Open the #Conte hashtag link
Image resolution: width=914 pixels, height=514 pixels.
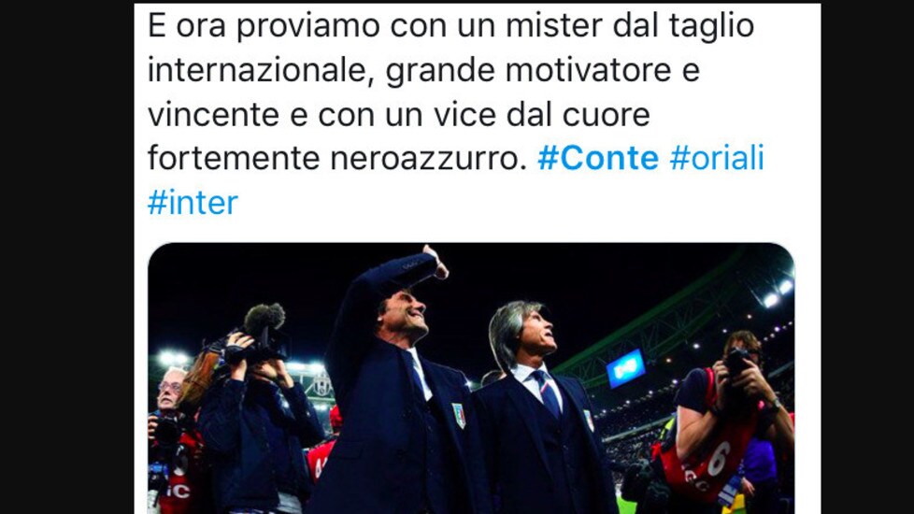pos(598,159)
